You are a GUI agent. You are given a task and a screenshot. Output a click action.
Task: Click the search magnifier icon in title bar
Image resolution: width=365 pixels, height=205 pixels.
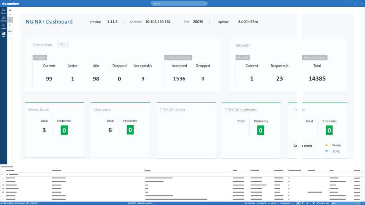(x=205, y=4)
